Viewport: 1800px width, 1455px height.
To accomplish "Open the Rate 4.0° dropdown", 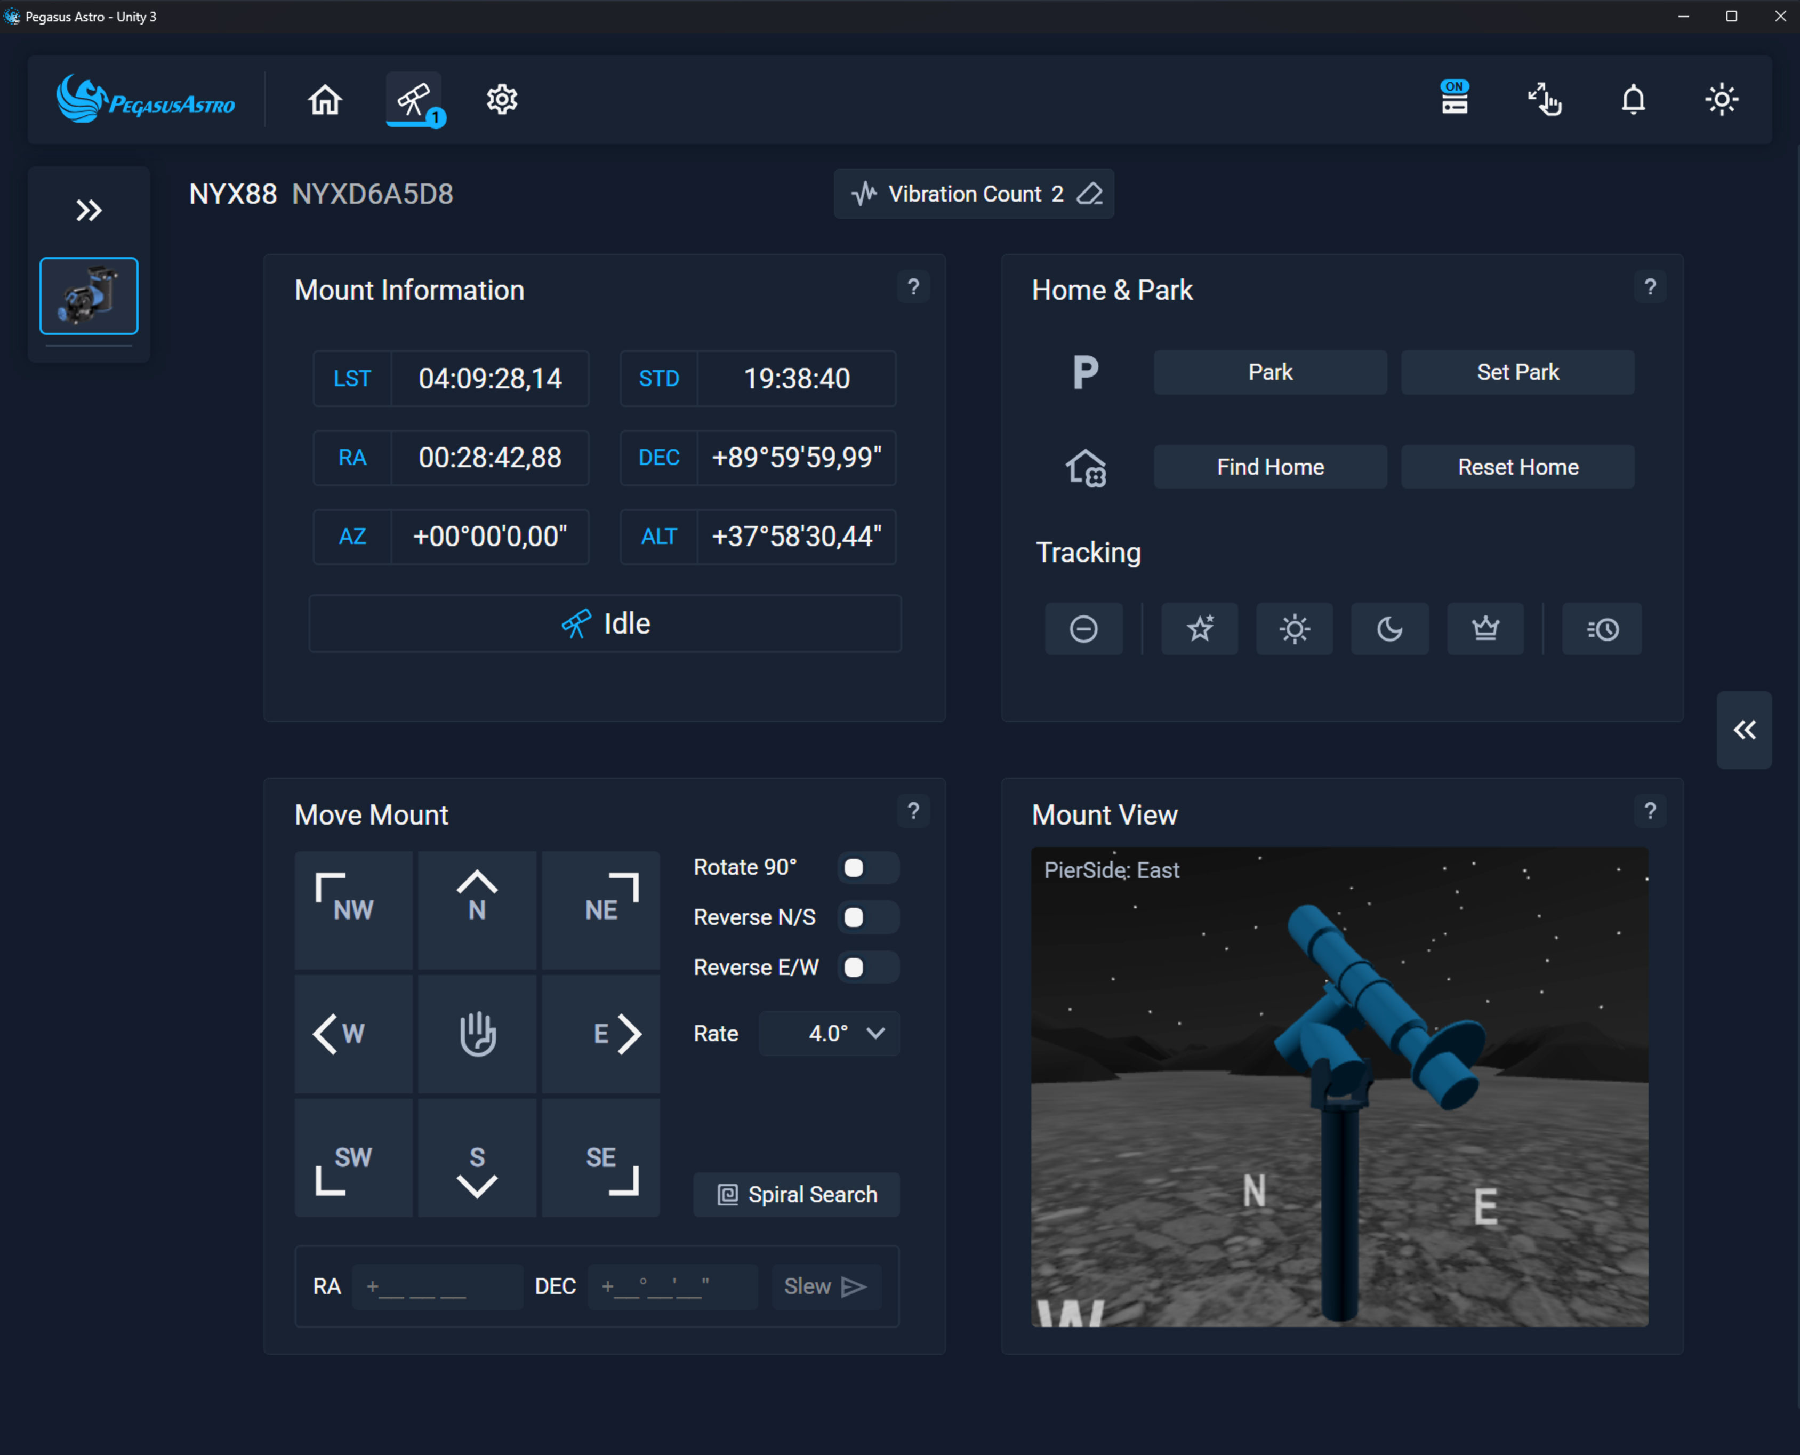I will point(830,1034).
